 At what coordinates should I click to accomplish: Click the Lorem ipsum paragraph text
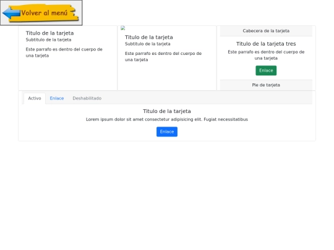pos(167,120)
